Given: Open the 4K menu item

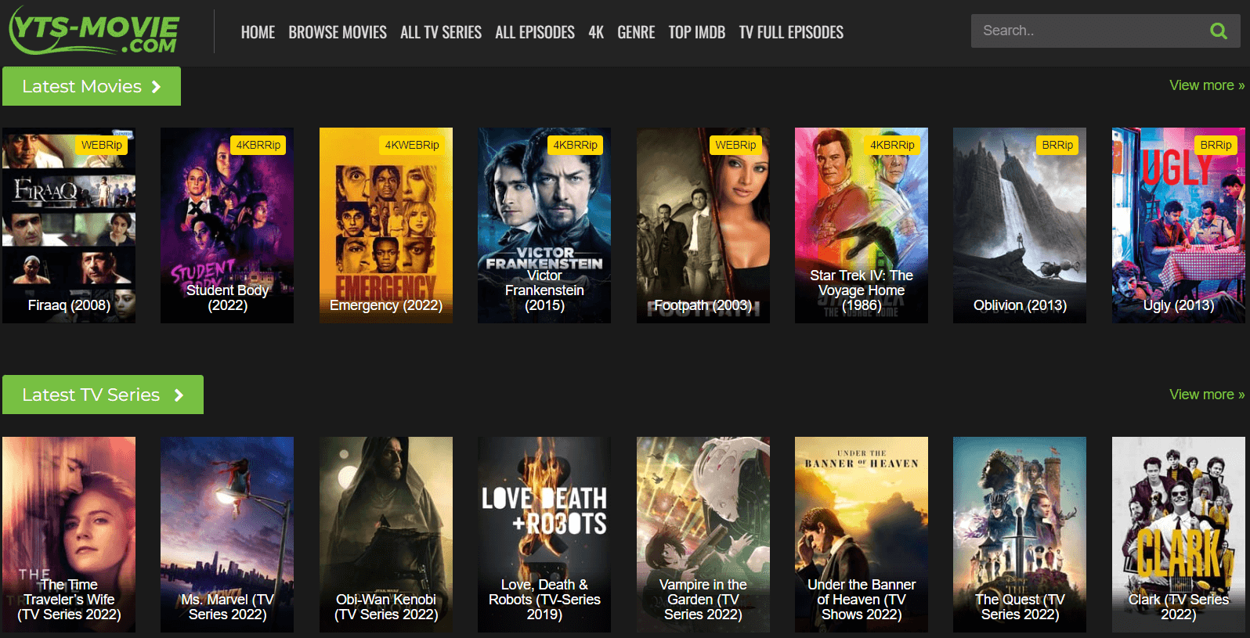Looking at the screenshot, I should [x=596, y=32].
